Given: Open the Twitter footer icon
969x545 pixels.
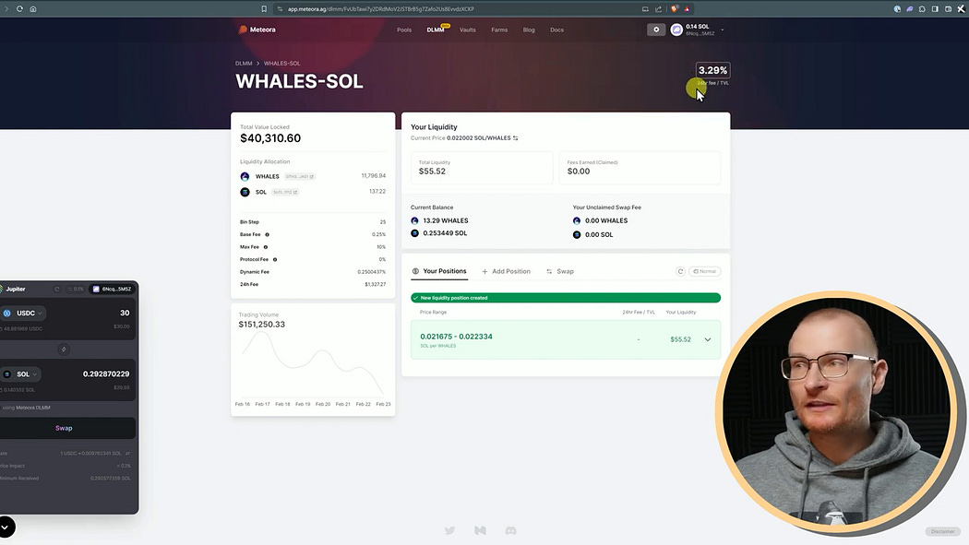Looking at the screenshot, I should pyautogui.click(x=450, y=530).
